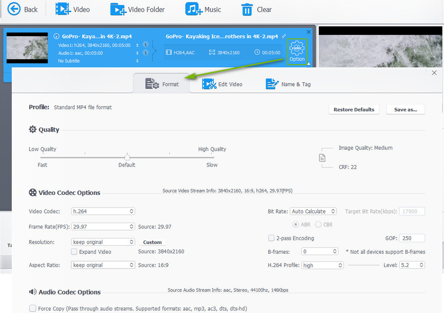Image resolution: width=444 pixels, height=313 pixels.
Task: Click the Save as... button
Action: click(405, 109)
